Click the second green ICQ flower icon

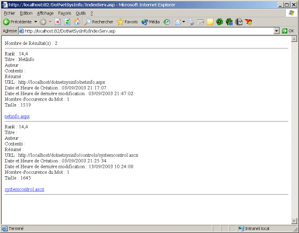229,22
